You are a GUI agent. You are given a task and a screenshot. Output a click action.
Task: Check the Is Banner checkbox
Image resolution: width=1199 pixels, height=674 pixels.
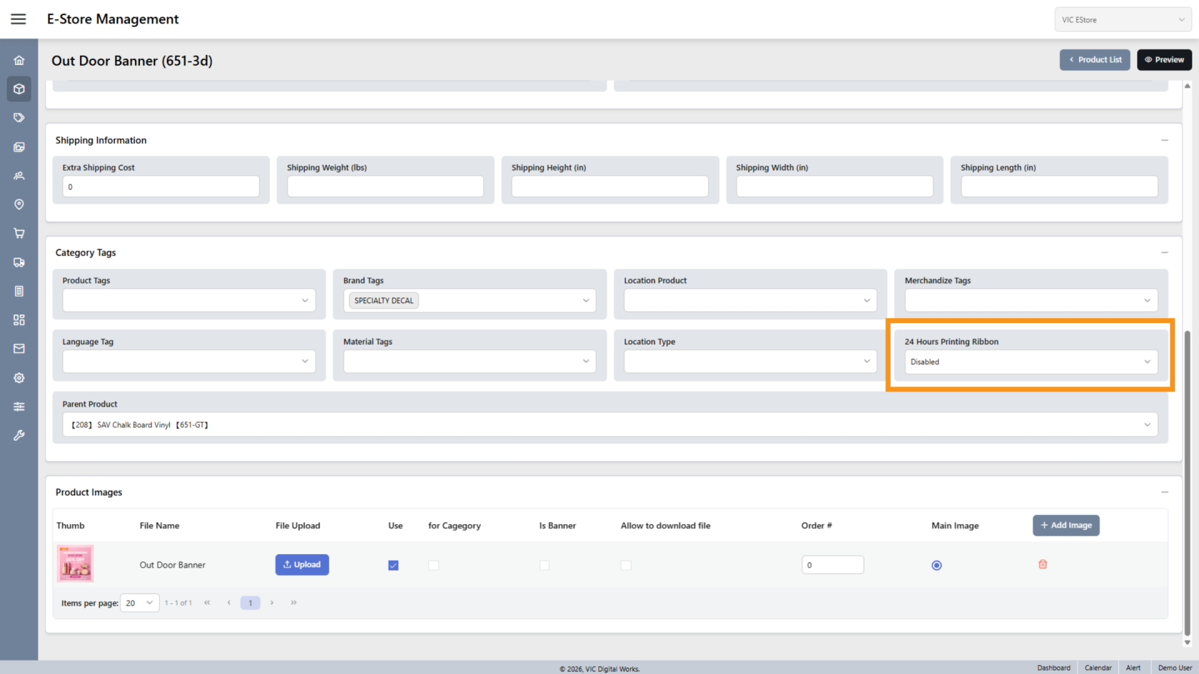click(x=545, y=566)
